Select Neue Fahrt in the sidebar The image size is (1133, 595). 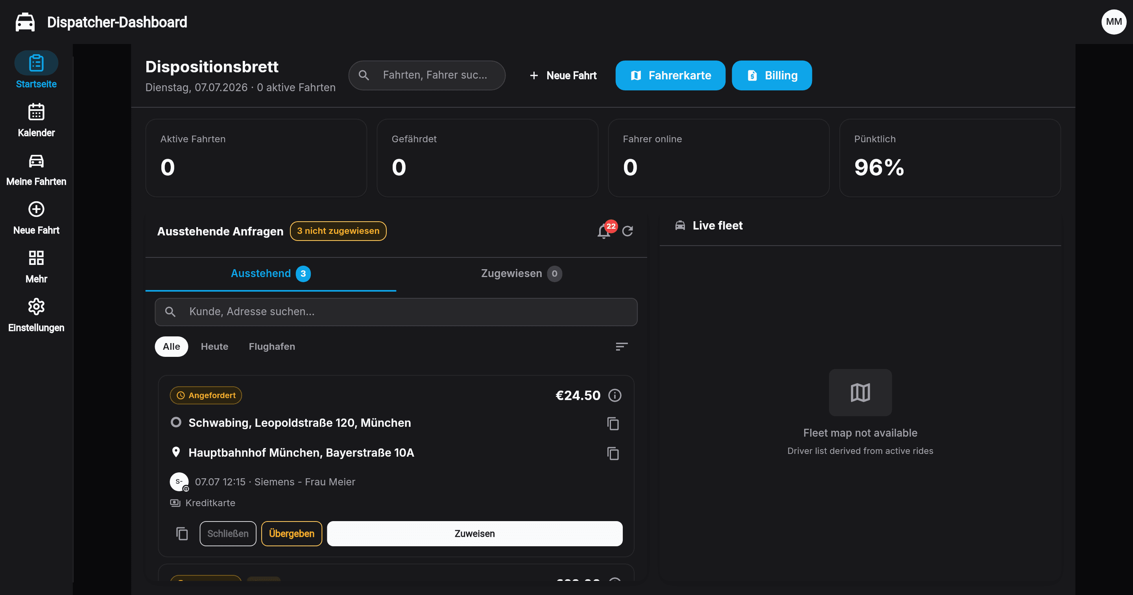tap(36, 218)
